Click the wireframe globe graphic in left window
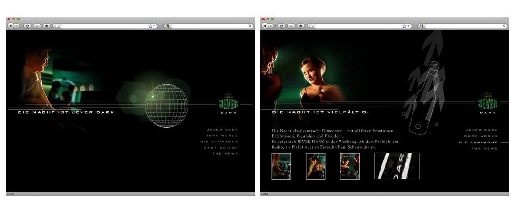Image resolution: width=515 pixels, height=223 pixels. tap(166, 105)
